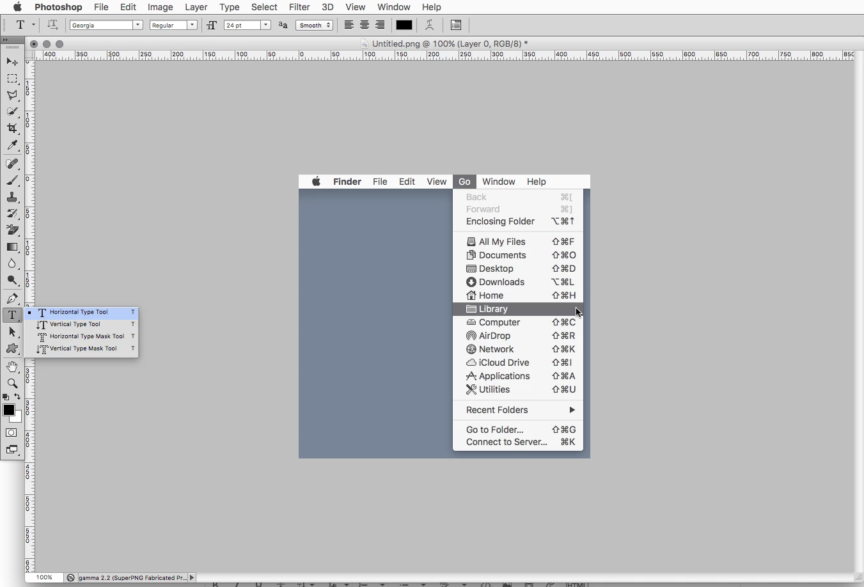Toggle text orientation in options bar
The image size is (864, 587).
[x=52, y=25]
